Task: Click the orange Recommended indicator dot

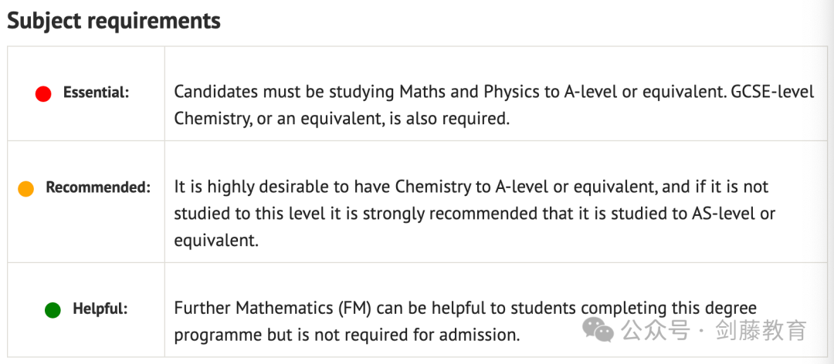Action: pos(25,189)
